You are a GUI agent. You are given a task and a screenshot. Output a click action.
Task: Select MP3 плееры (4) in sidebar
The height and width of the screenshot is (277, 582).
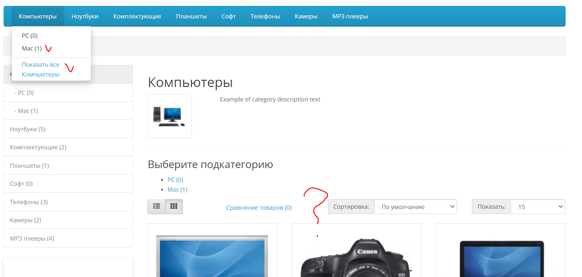[x=32, y=238]
